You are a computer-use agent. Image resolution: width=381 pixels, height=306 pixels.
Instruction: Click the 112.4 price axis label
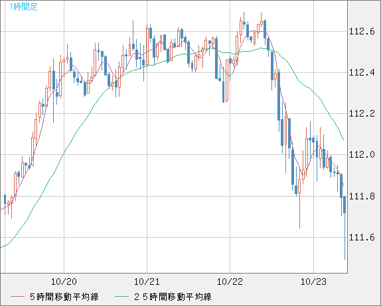362,72
